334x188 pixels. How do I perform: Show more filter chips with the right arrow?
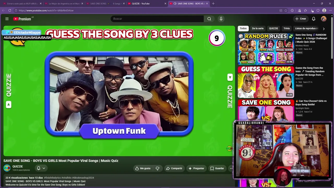point(324,29)
